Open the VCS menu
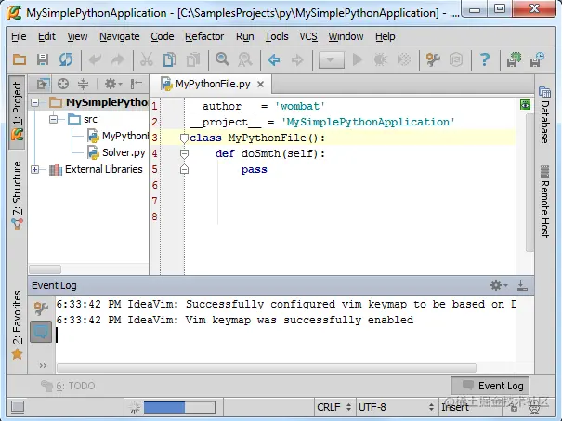 pyautogui.click(x=308, y=36)
